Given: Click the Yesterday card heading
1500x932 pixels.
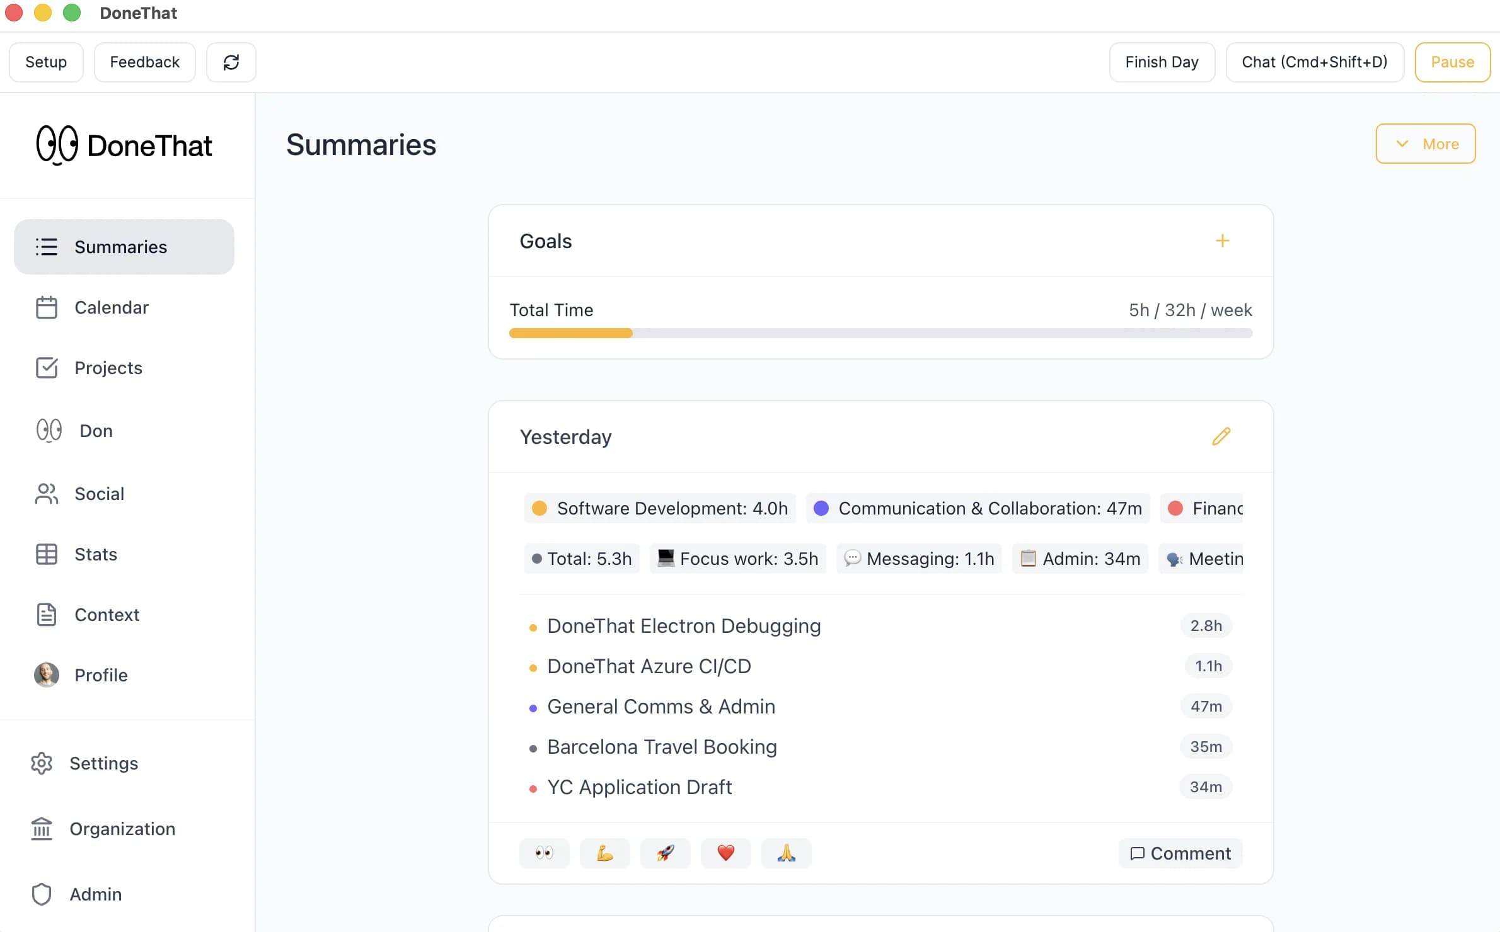Looking at the screenshot, I should click(565, 437).
